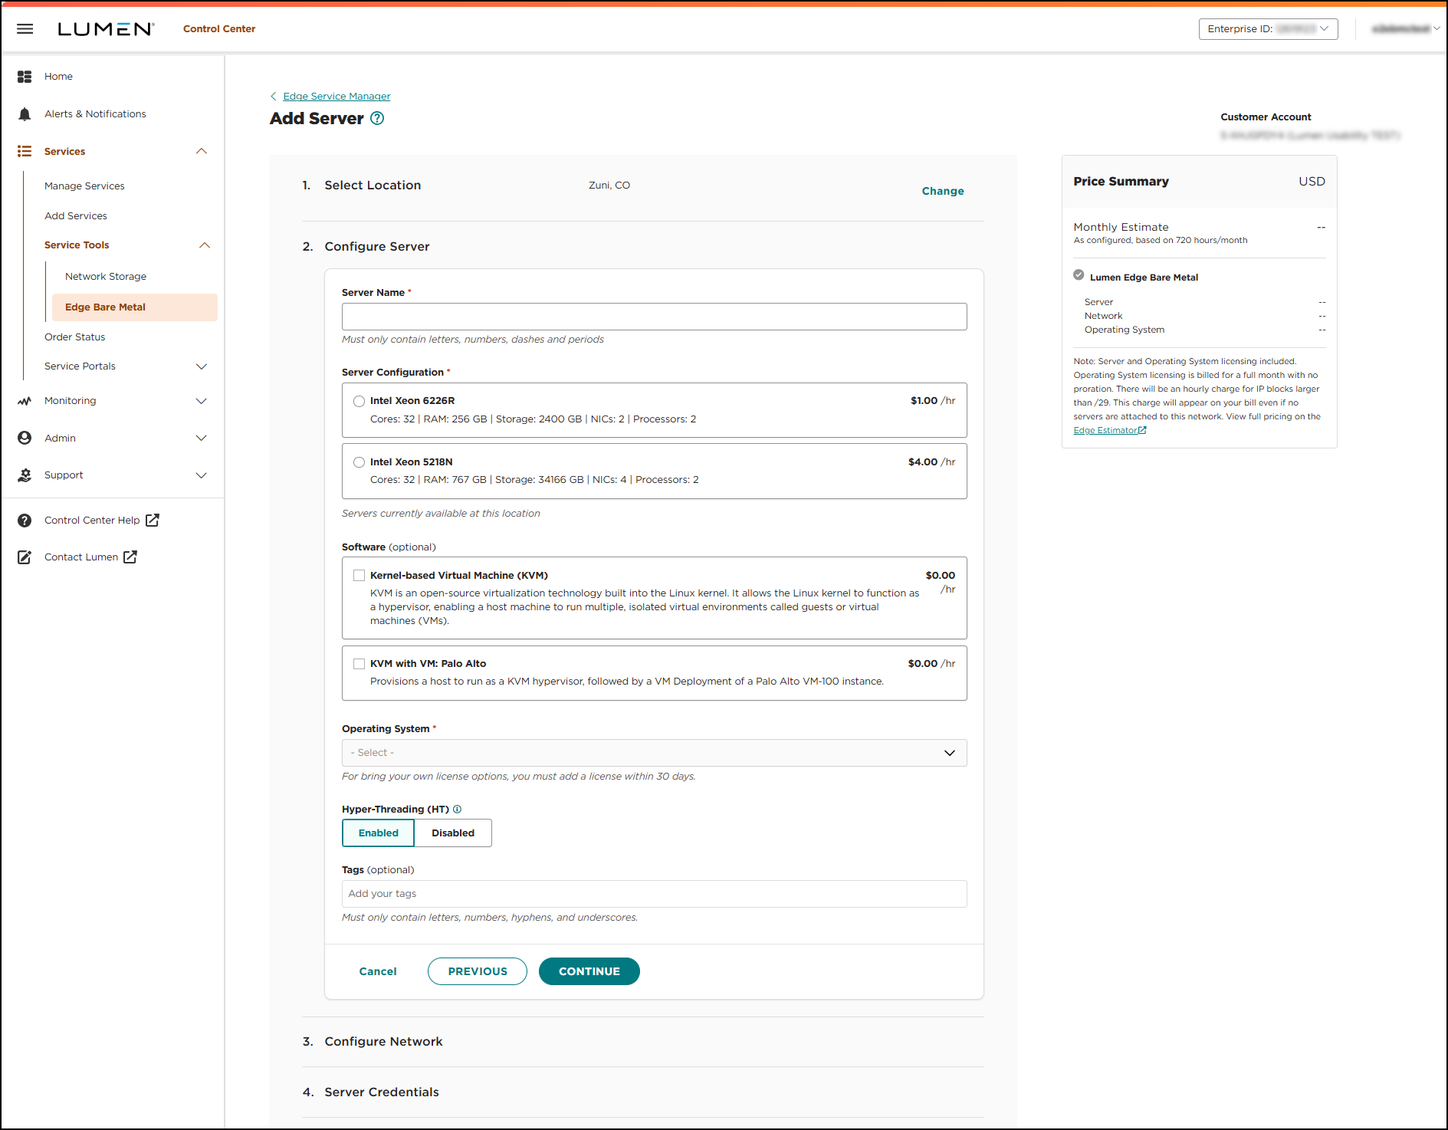Select Network Storage under Service Tools
This screenshot has width=1448, height=1130.
106,276
